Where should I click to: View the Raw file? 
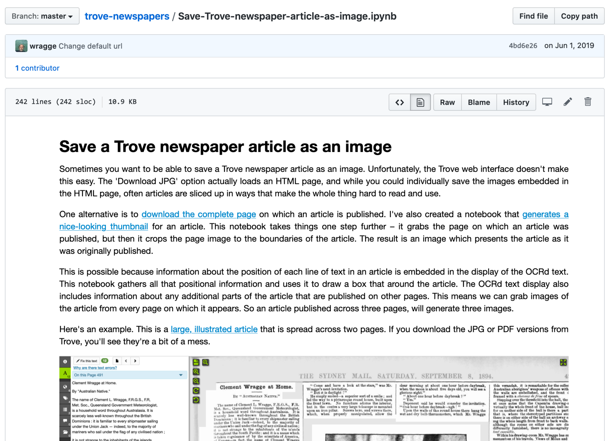[447, 102]
